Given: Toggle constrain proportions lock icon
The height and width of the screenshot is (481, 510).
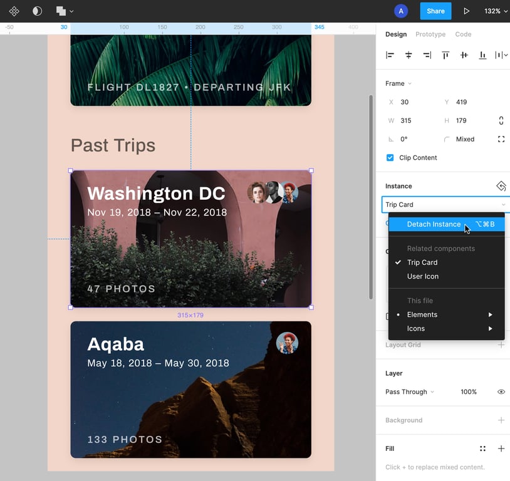Looking at the screenshot, I should pos(501,120).
